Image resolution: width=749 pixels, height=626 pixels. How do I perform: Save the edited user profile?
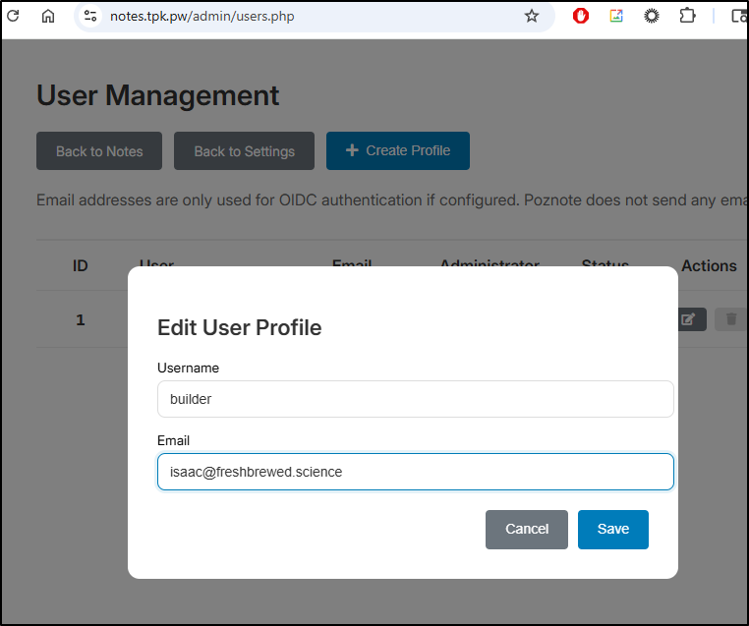coord(612,529)
